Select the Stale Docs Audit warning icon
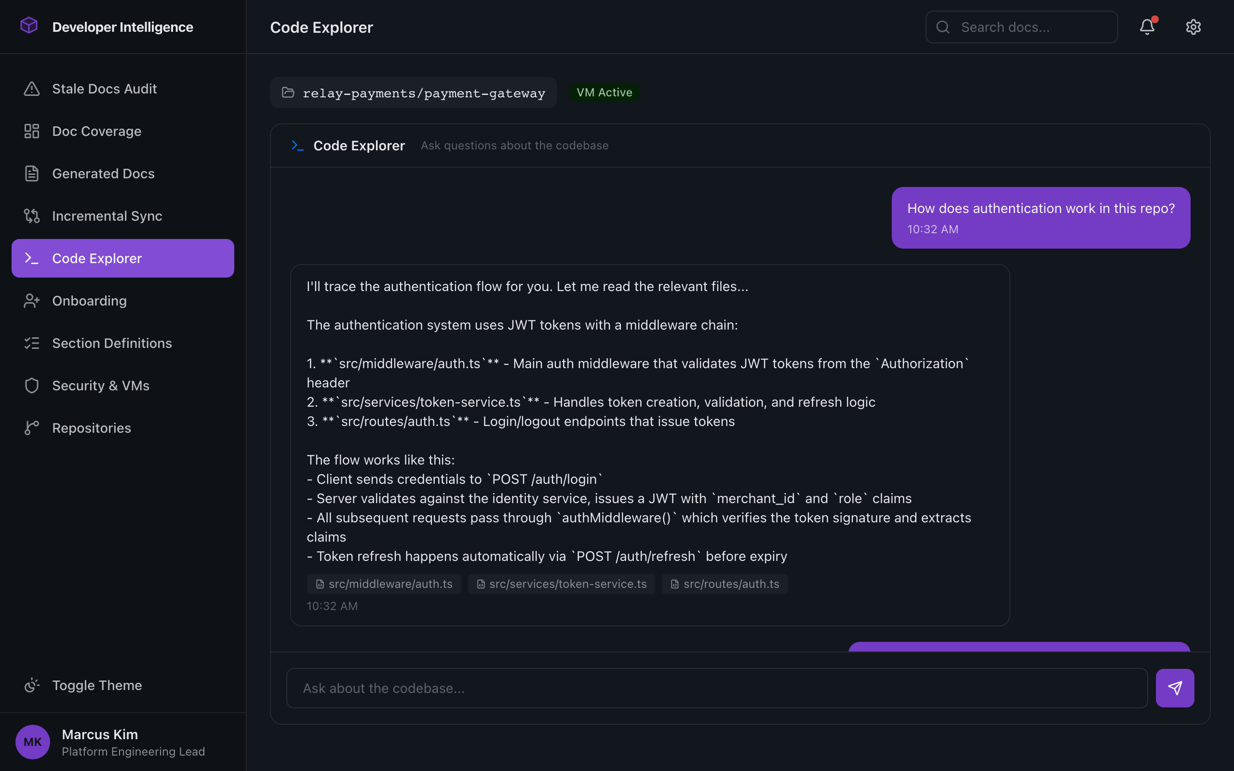 (x=32, y=88)
